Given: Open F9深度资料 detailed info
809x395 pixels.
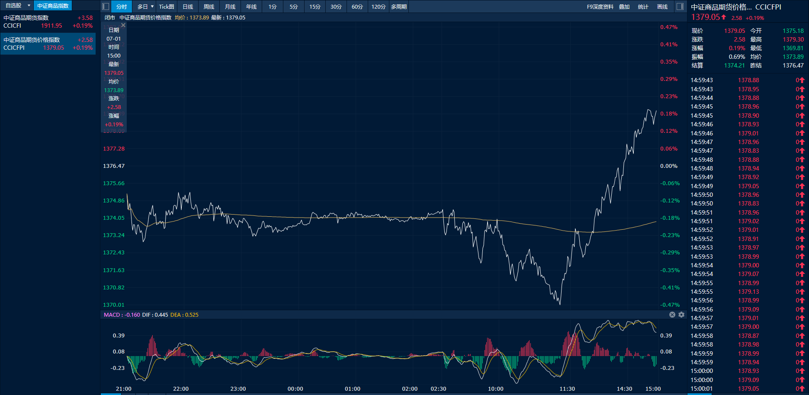Looking at the screenshot, I should pos(600,6).
